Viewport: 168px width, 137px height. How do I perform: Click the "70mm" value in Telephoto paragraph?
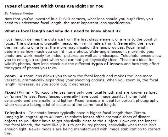pos(140,113)
